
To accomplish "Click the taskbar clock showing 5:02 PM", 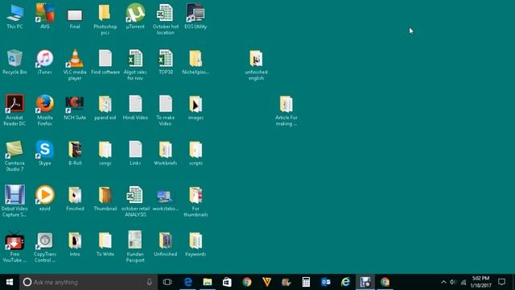I will click(x=481, y=282).
